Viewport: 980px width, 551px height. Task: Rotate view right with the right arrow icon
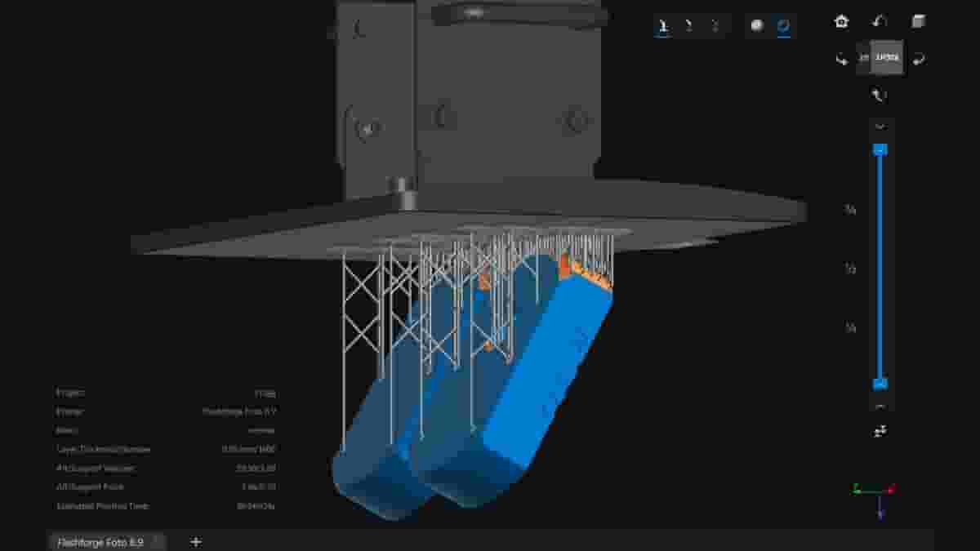pyautogui.click(x=919, y=59)
